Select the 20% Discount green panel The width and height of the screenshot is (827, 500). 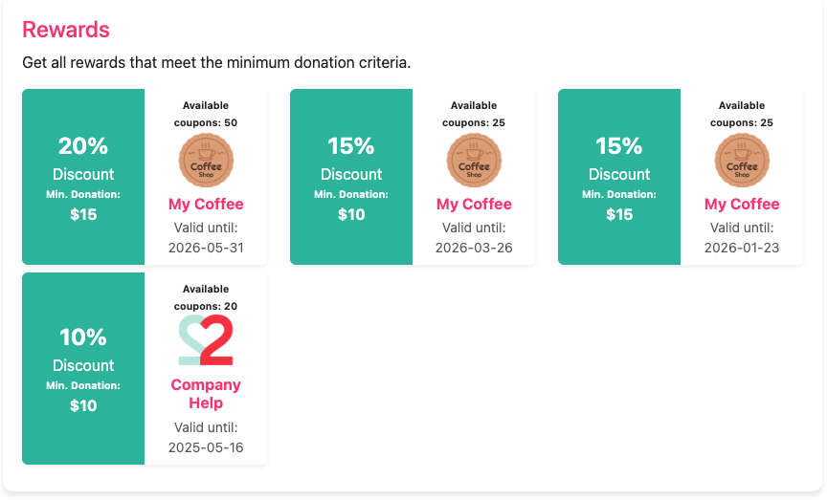pyautogui.click(x=83, y=177)
